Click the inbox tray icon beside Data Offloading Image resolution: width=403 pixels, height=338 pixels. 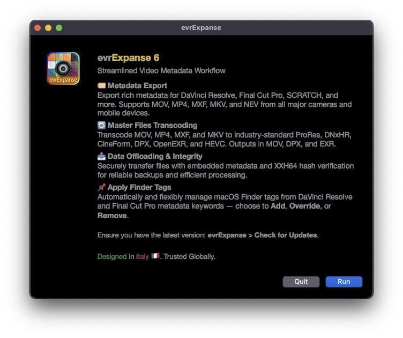click(102, 156)
